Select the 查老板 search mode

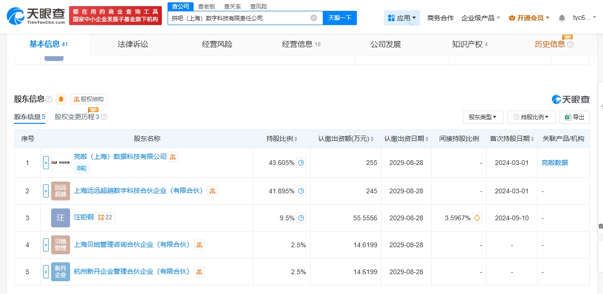pyautogui.click(x=206, y=7)
